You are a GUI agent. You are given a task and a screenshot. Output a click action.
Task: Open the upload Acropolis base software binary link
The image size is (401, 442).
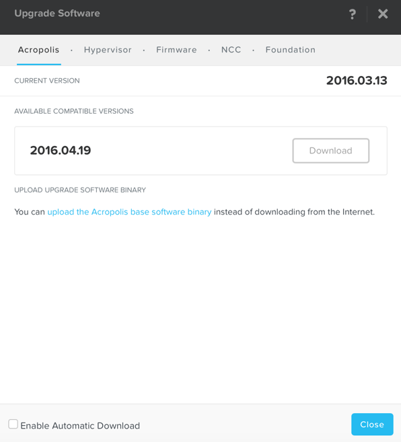pos(129,212)
